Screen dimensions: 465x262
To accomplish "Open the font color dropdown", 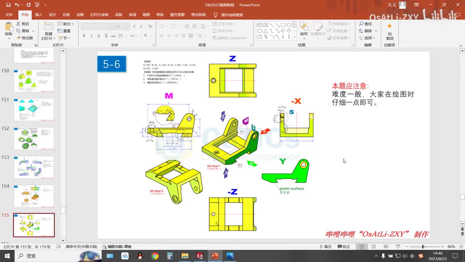I will tap(150, 36).
